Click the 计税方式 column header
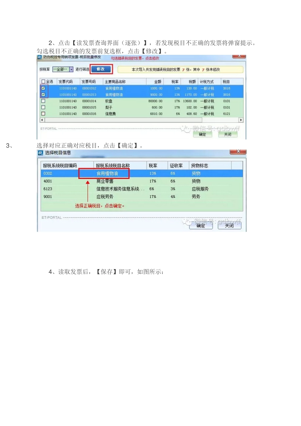The height and width of the screenshot is (426, 301). tap(210, 81)
